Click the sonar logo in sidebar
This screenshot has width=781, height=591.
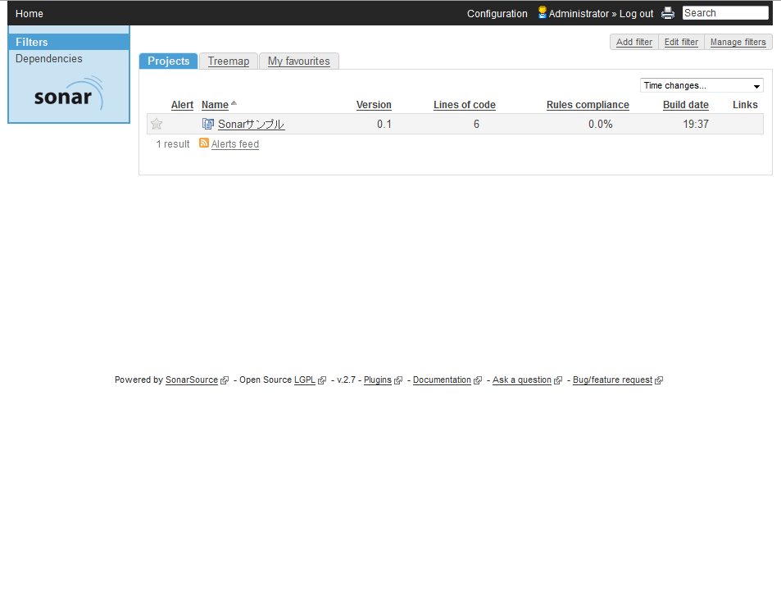coord(68,93)
